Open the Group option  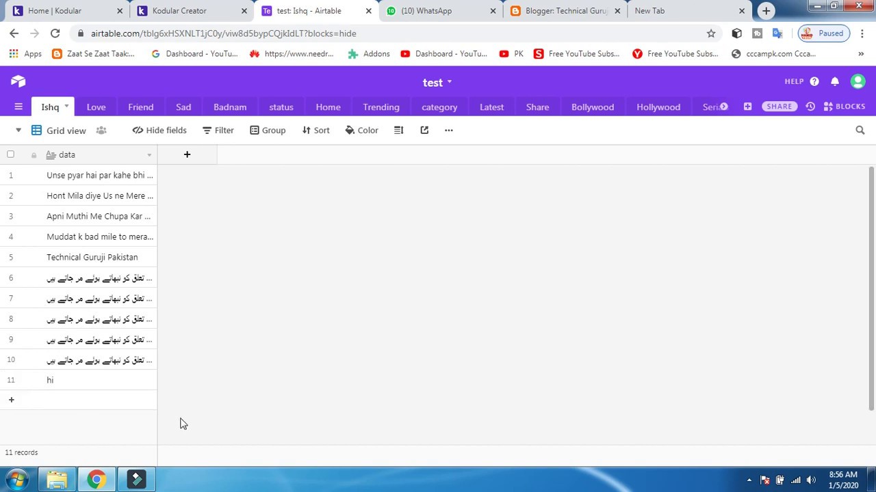click(x=268, y=130)
